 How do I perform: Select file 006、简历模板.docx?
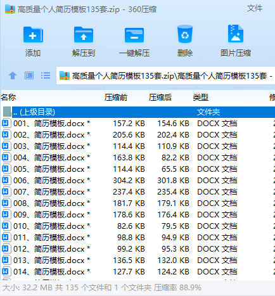(x=137, y=181)
